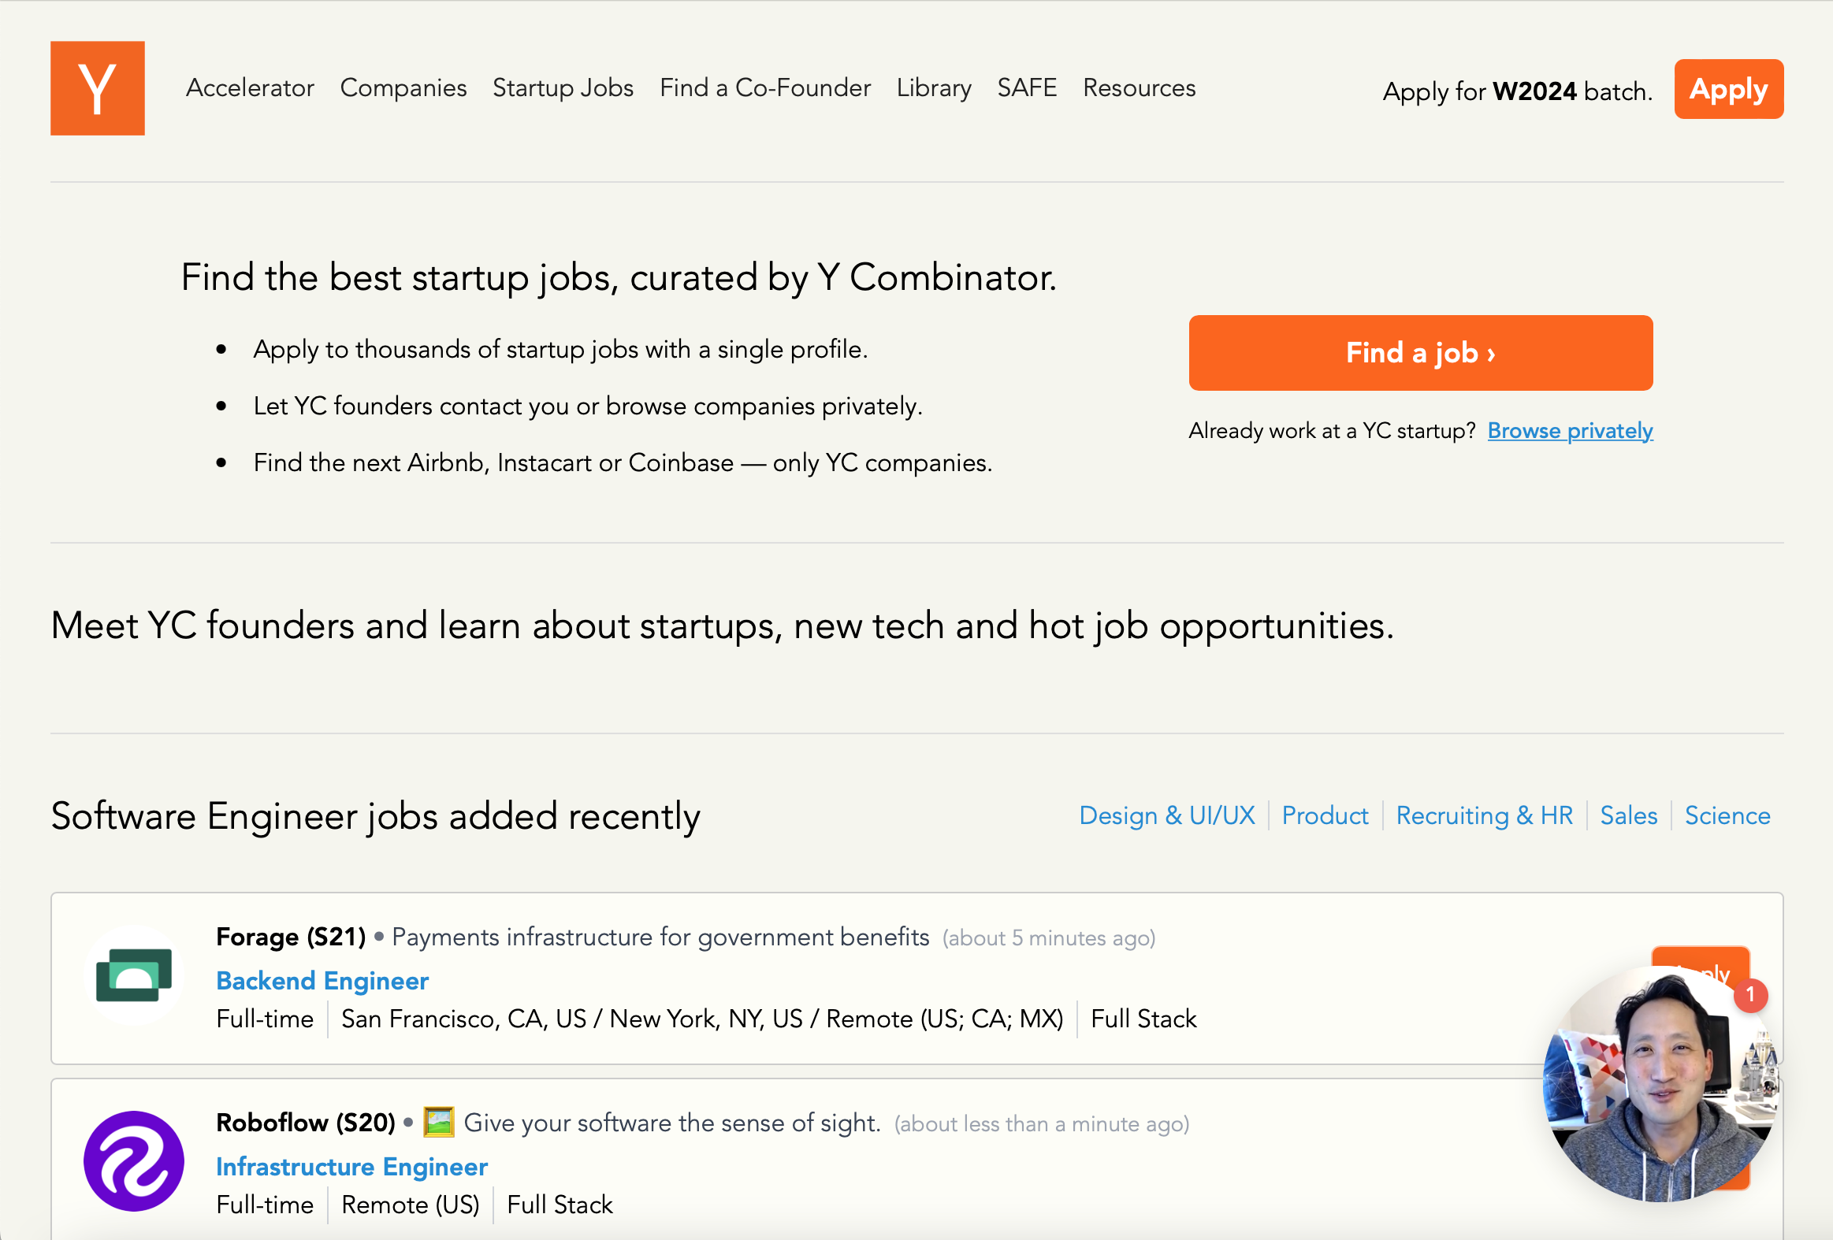The image size is (1833, 1240).
Task: Toggle the Companies navigation dropdown
Action: click(403, 88)
